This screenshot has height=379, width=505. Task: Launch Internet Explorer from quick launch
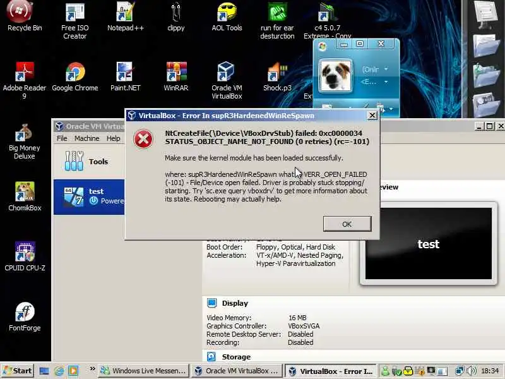tap(59, 371)
